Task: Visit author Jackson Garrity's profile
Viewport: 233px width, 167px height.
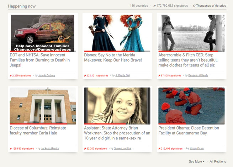Action: pyautogui.click(x=50, y=148)
